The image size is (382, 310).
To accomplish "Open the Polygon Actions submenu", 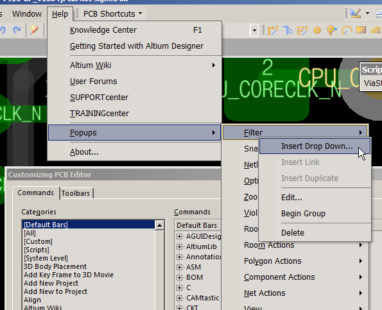I will pyautogui.click(x=295, y=261).
